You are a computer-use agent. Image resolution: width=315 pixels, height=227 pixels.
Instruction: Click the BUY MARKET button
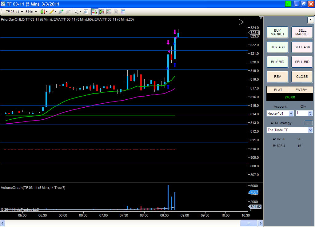point(277,32)
